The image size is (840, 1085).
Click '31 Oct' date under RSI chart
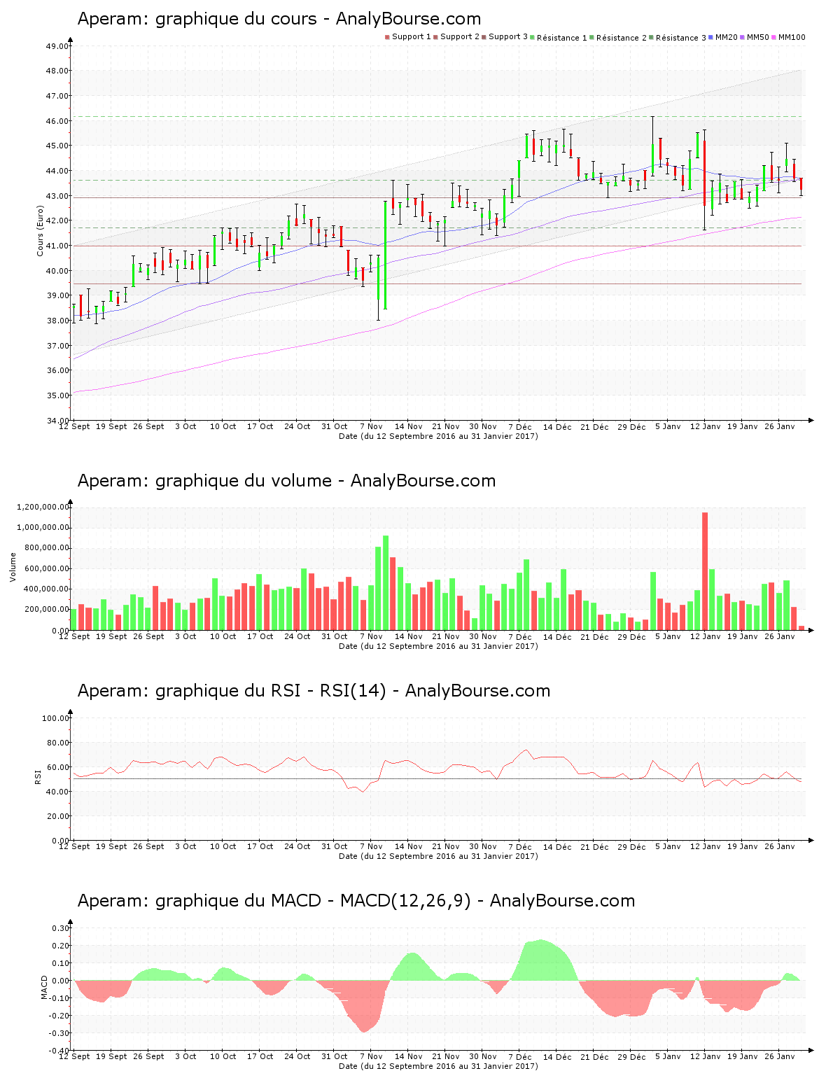pos(335,846)
